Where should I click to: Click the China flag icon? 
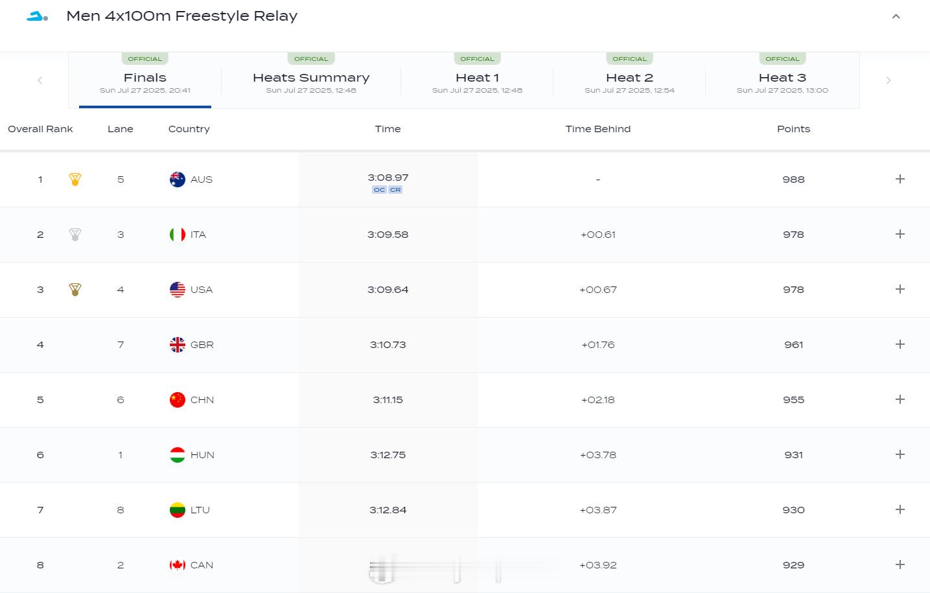tap(177, 400)
